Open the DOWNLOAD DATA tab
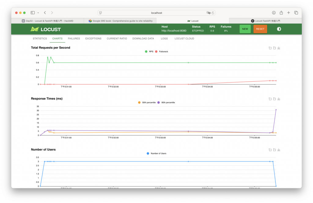313x203 pixels. (x=143, y=39)
